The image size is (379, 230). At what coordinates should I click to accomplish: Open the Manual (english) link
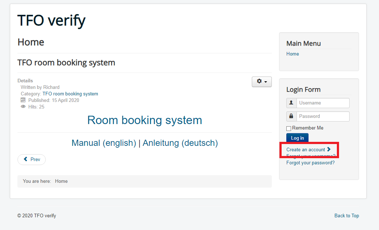point(104,143)
